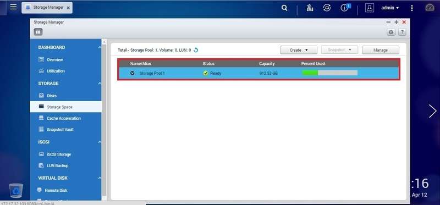Viewport: 440px width, 205px height.
Task: Refresh the storage totals
Action: pyautogui.click(x=196, y=50)
